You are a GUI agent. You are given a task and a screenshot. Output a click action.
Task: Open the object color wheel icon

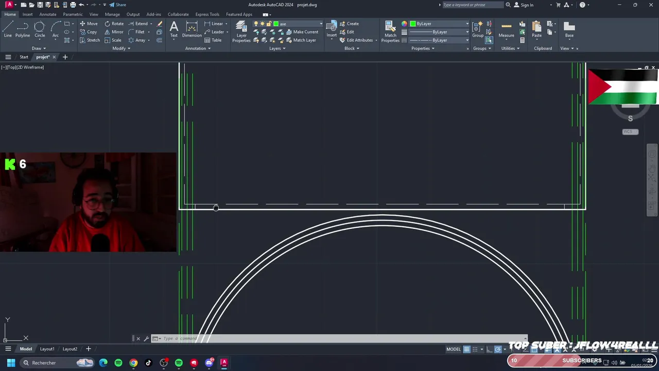point(404,24)
